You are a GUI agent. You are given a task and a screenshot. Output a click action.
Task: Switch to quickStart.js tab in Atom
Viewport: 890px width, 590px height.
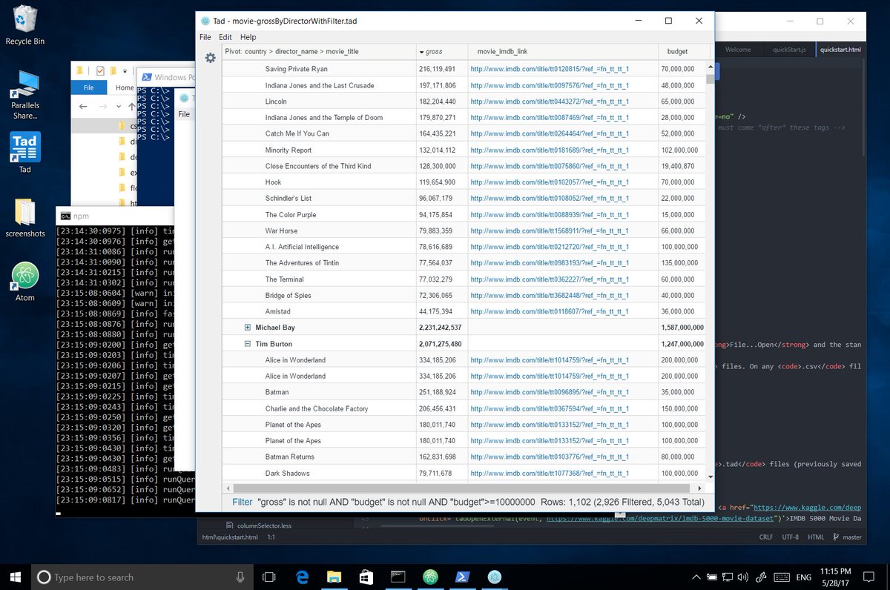point(789,50)
